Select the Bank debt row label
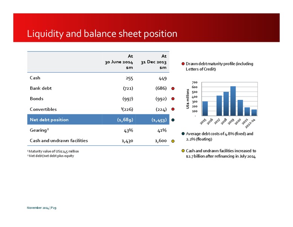 point(41,88)
